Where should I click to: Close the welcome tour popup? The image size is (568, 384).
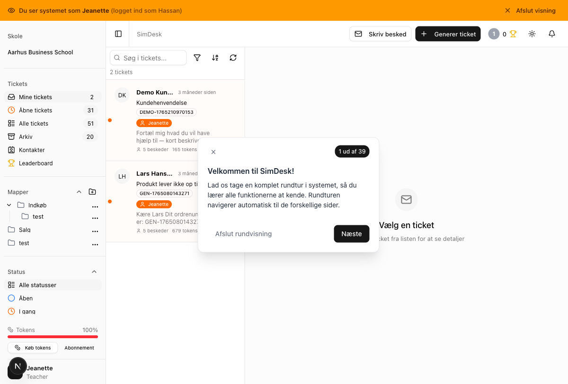213,152
